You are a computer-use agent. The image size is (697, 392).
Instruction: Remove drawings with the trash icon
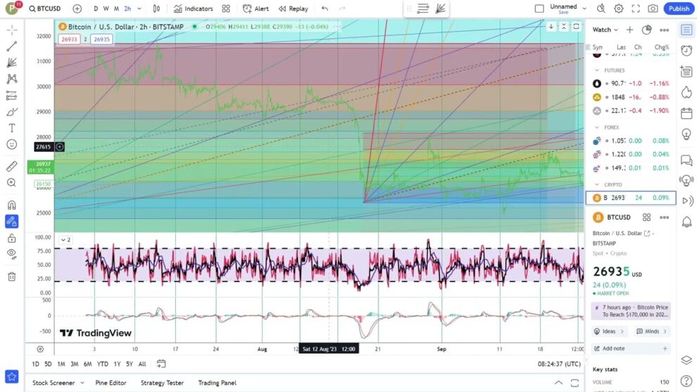(12, 277)
